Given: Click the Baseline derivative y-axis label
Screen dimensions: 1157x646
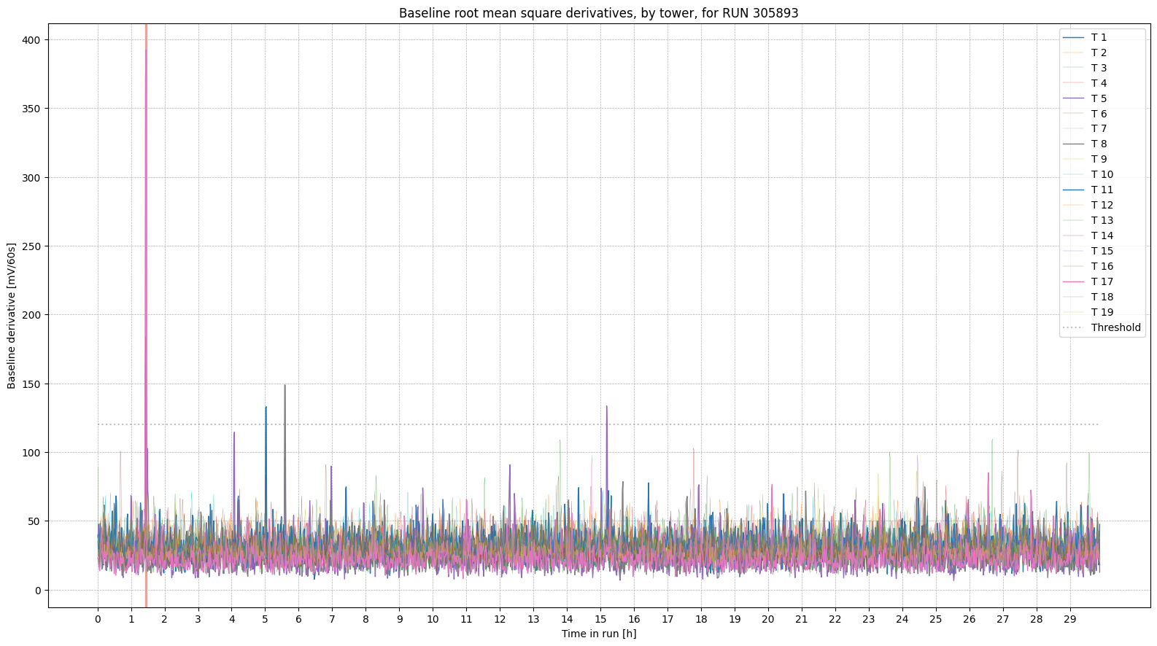Looking at the screenshot, I should pyautogui.click(x=12, y=316).
